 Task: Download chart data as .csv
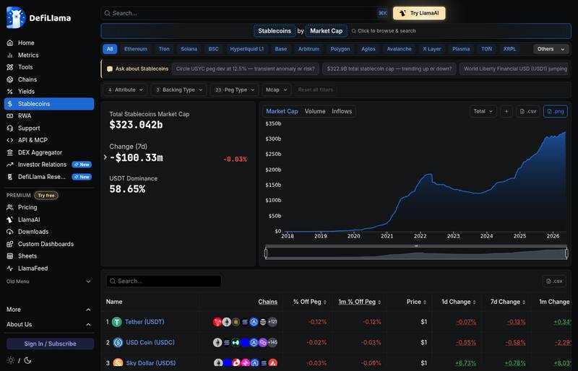pos(528,111)
